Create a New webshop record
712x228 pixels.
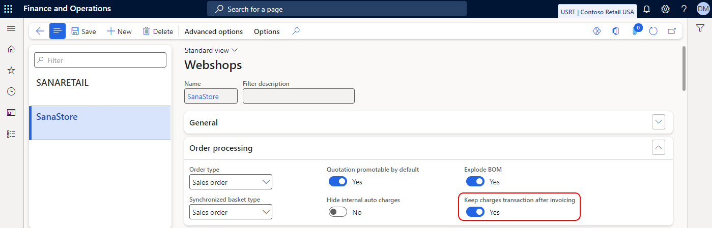point(119,31)
